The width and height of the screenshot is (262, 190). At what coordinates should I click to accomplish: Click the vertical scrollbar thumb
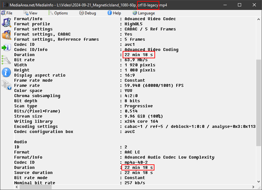[259, 103]
